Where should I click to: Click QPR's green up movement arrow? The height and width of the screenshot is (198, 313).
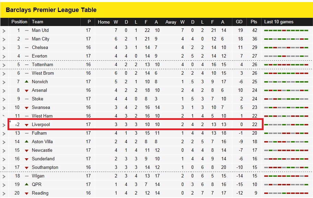pos(26,184)
